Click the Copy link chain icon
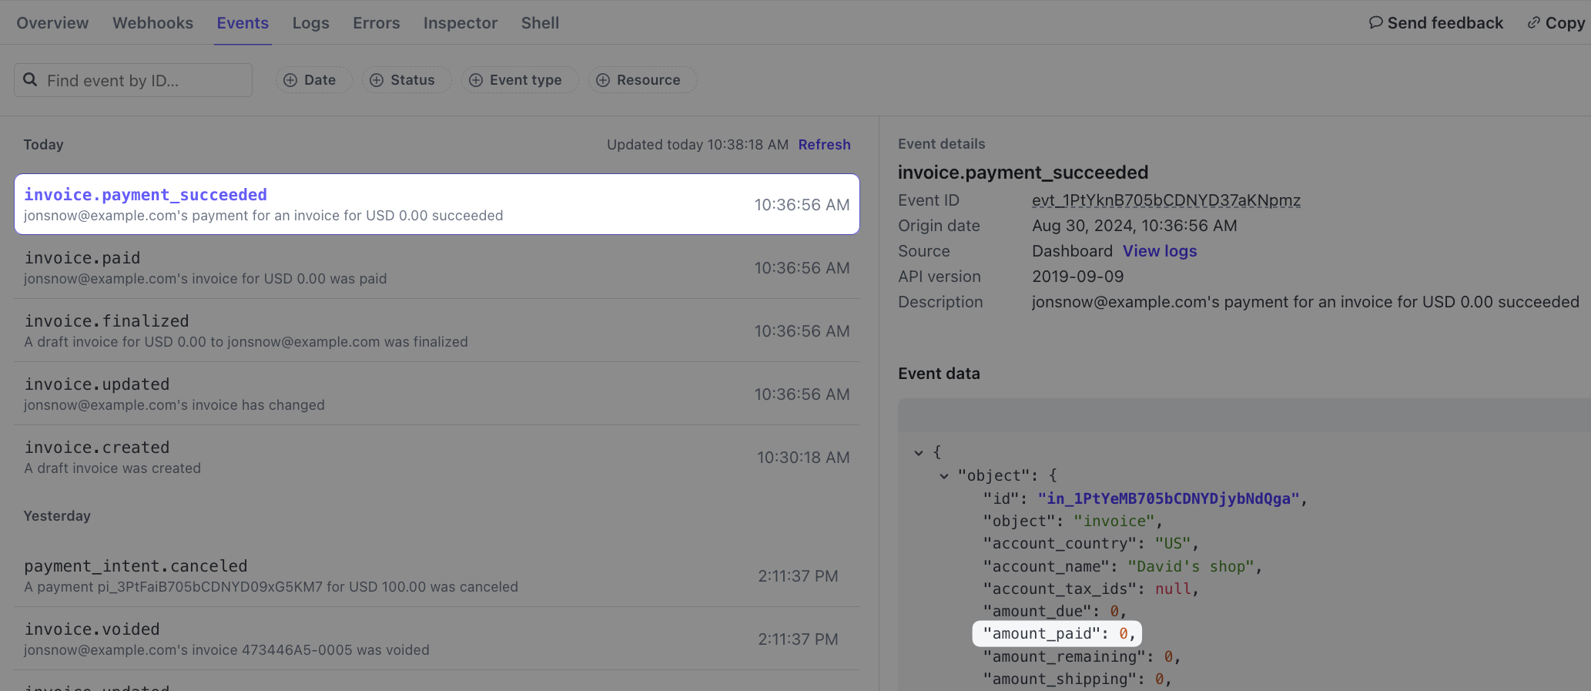The width and height of the screenshot is (1591, 691). click(x=1533, y=23)
